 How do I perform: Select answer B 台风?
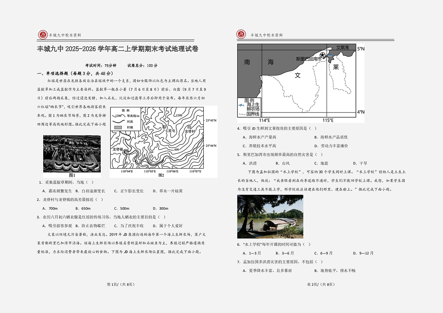point(283,163)
